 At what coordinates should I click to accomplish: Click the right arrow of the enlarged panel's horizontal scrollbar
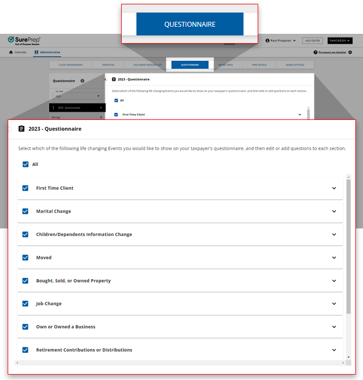tap(343, 363)
